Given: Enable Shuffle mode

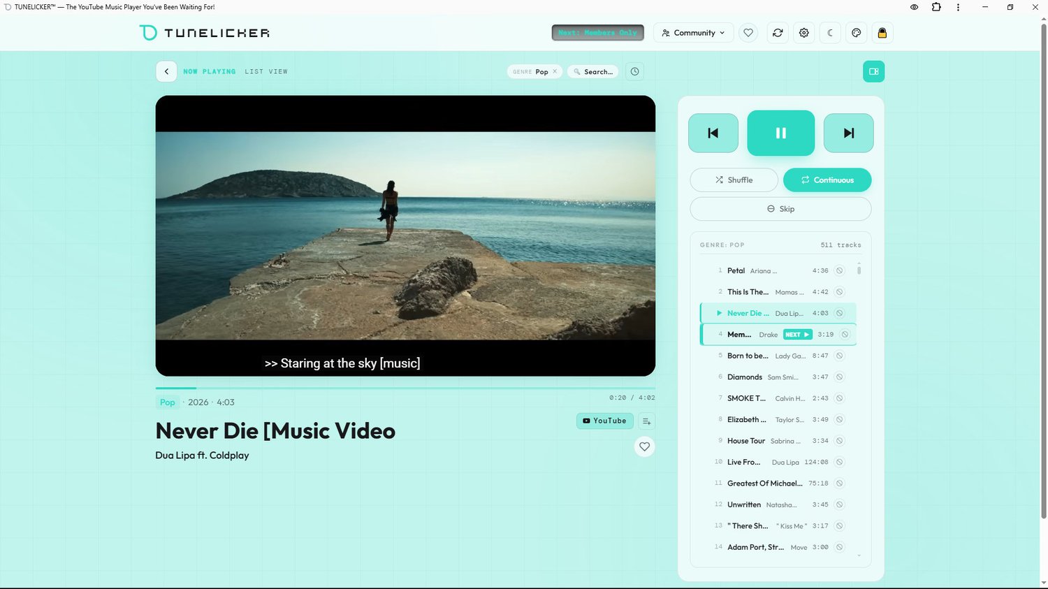Looking at the screenshot, I should [734, 180].
